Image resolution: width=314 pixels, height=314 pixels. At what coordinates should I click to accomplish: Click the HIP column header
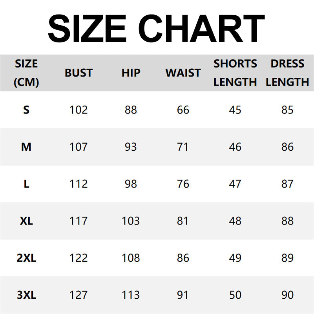click(131, 73)
